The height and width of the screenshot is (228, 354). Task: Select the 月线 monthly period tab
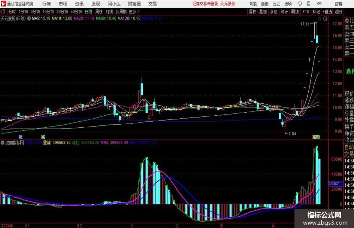pyautogui.click(x=109, y=12)
